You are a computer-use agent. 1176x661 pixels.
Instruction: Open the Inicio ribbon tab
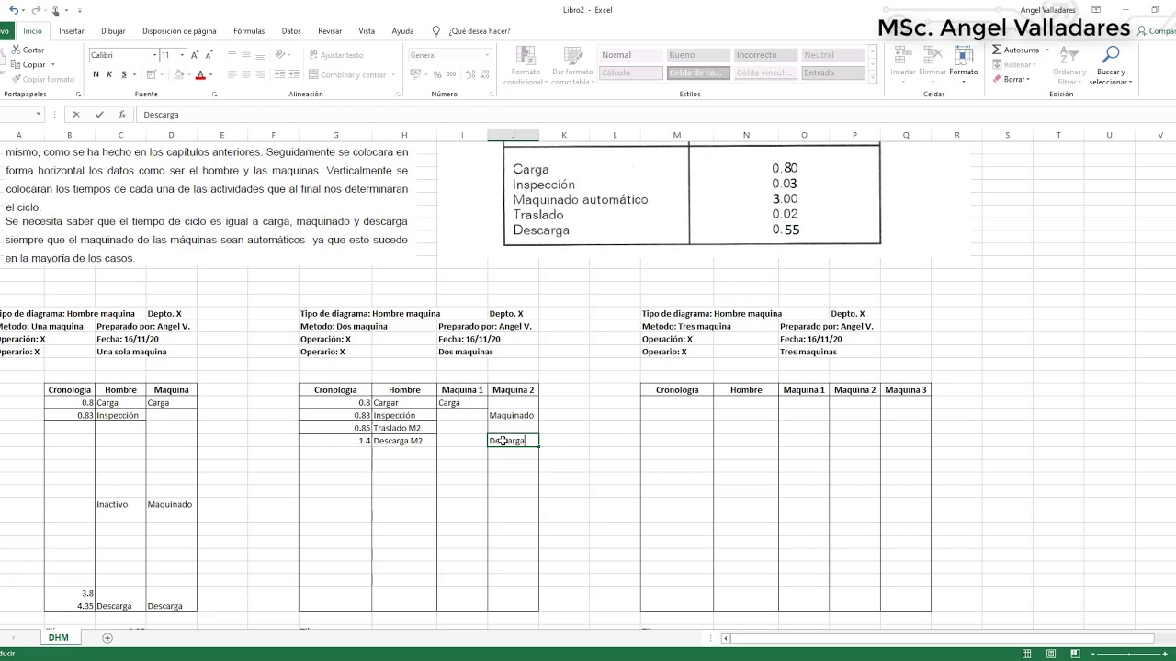pyautogui.click(x=32, y=30)
